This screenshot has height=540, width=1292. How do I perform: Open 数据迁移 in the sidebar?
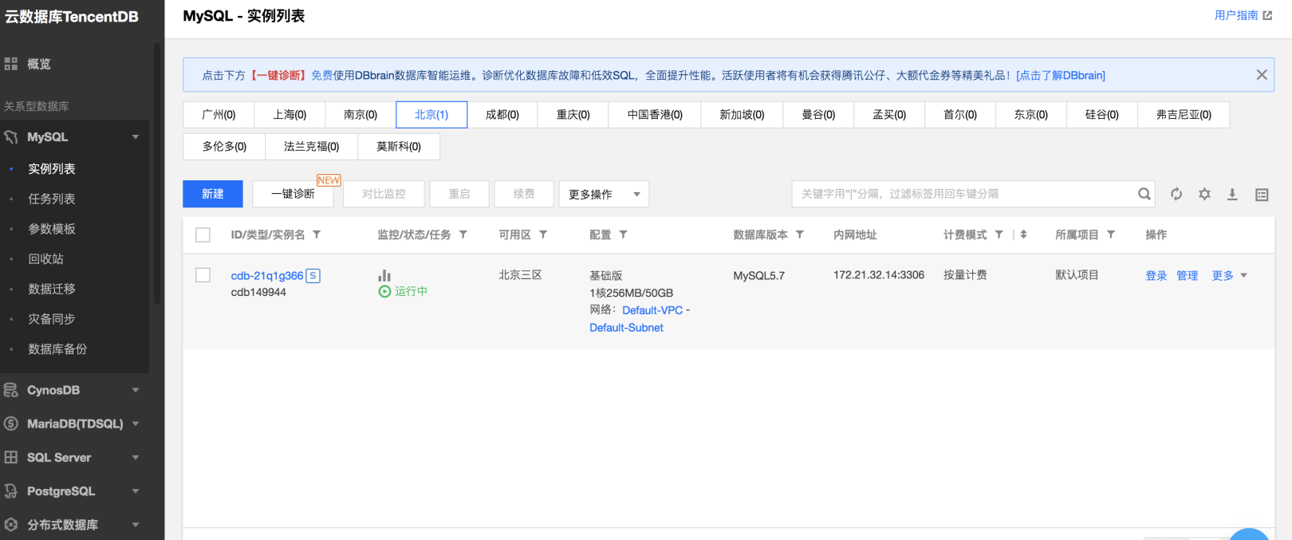52,289
